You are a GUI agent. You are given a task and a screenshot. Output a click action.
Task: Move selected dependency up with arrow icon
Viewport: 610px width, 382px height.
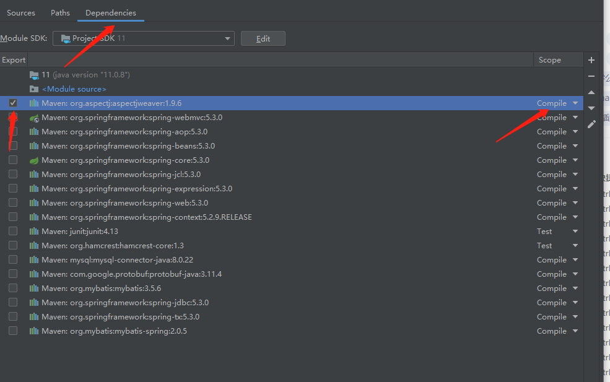(x=591, y=92)
